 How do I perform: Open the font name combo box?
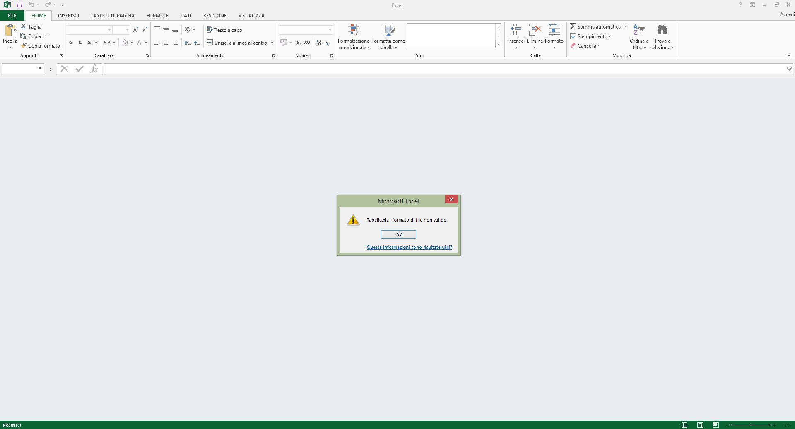point(89,30)
